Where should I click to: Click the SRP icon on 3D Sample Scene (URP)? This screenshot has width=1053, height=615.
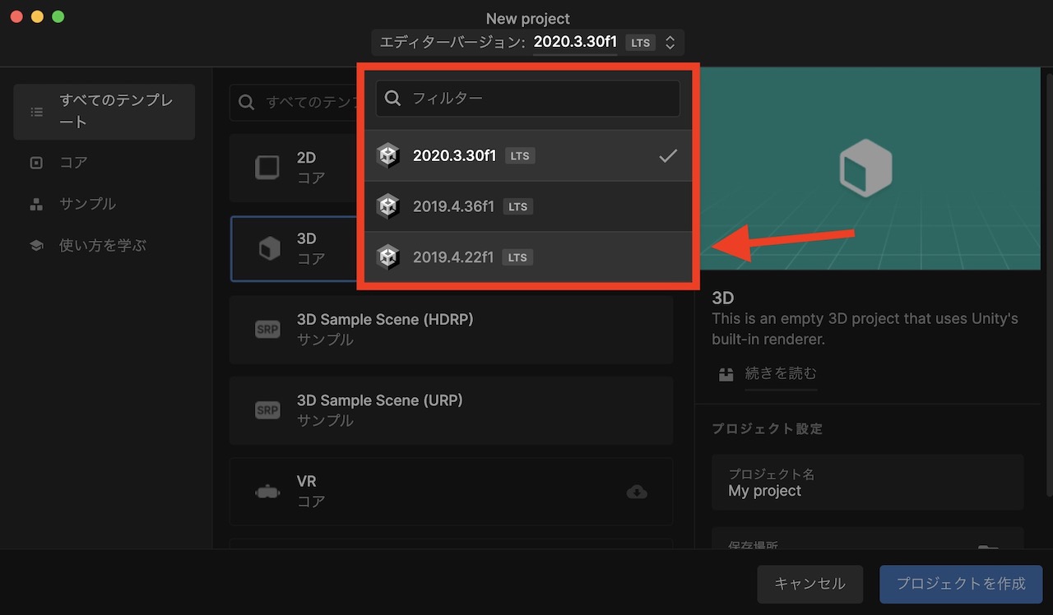[267, 410]
